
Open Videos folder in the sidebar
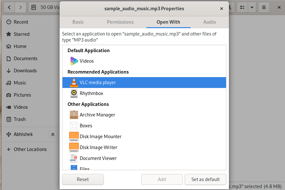(30, 107)
